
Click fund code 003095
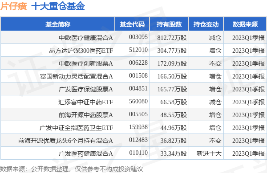[138, 37]
